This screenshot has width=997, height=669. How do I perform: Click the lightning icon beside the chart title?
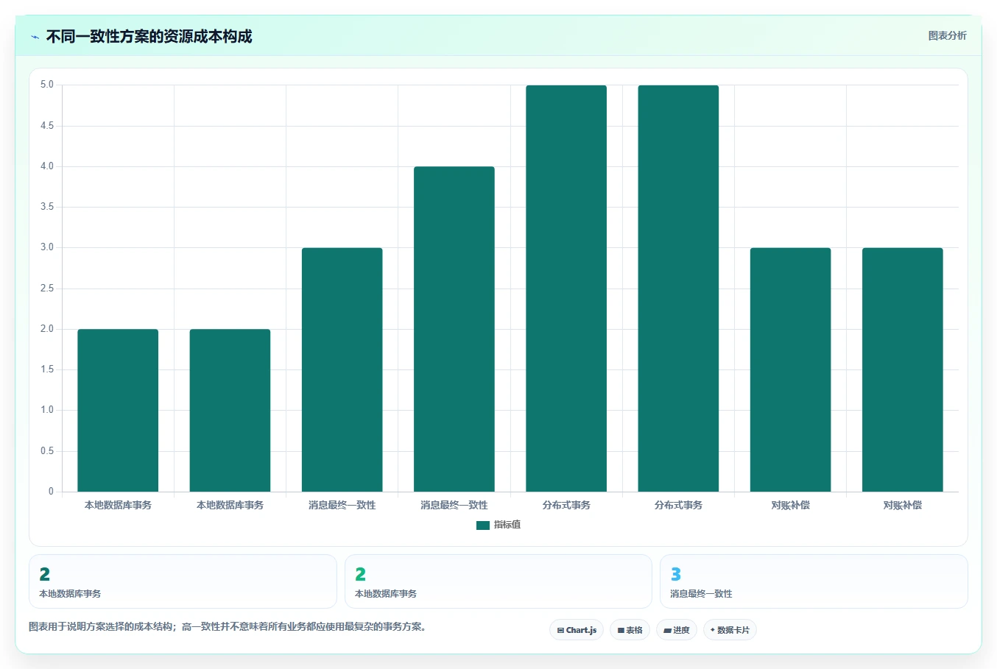pyautogui.click(x=35, y=37)
